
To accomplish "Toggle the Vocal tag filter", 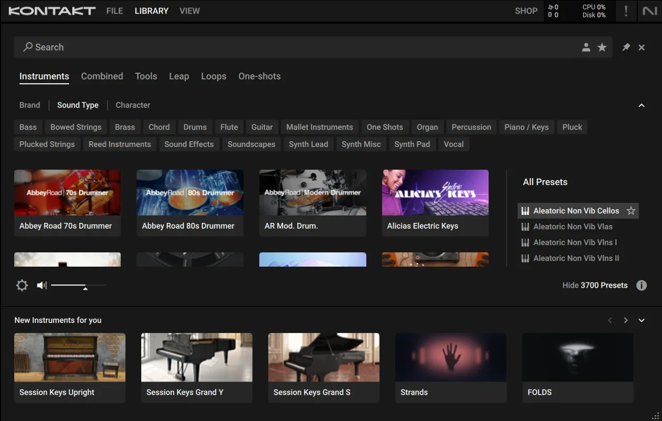I will (454, 144).
